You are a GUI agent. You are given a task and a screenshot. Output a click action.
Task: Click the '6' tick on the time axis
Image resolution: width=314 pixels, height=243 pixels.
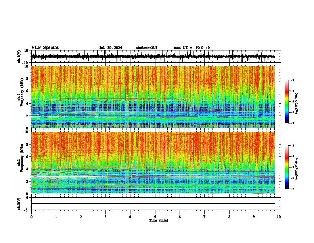pyautogui.click(x=180, y=217)
